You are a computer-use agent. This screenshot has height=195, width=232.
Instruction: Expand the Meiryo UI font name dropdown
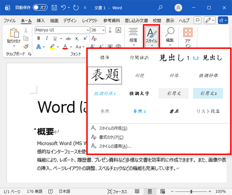88,30
